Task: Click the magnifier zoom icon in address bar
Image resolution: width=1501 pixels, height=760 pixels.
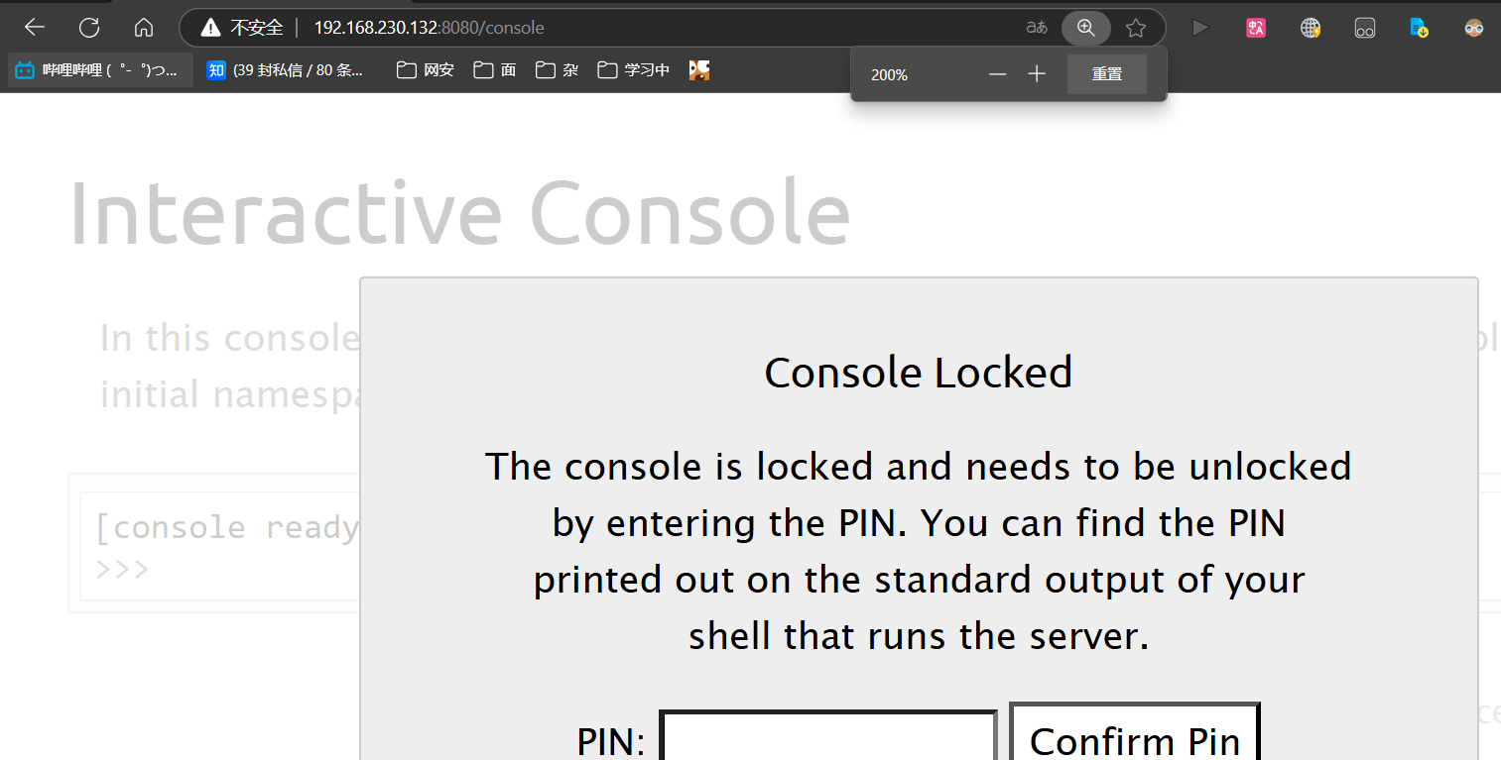Action: pos(1086,28)
